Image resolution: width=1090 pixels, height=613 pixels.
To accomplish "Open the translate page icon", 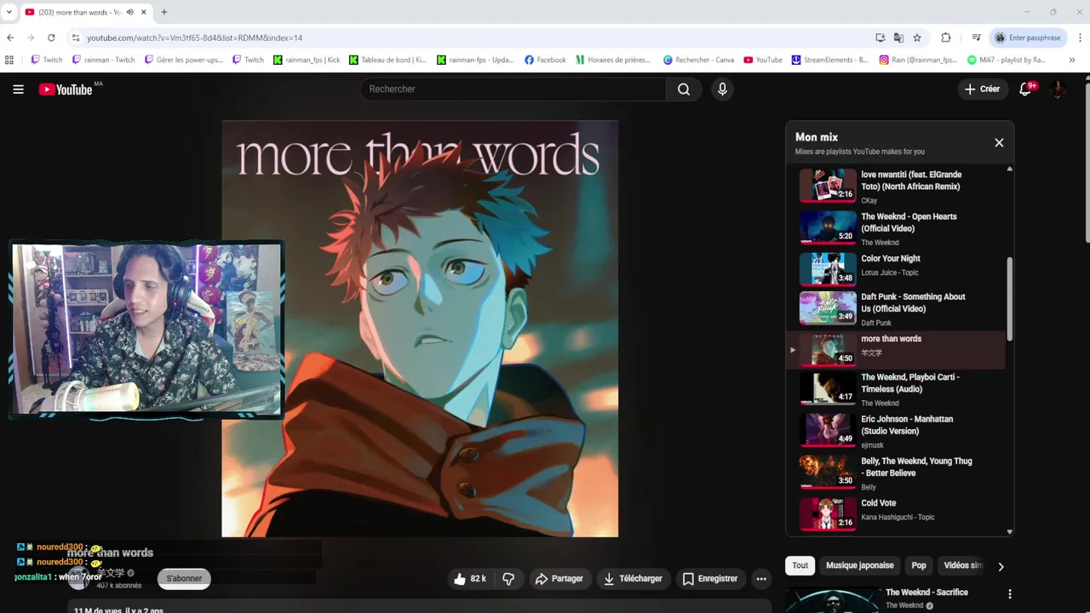I will pyautogui.click(x=898, y=37).
